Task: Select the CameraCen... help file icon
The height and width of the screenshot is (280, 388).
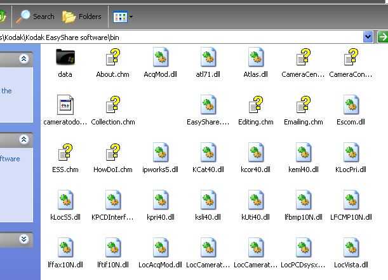Action: tap(304, 57)
